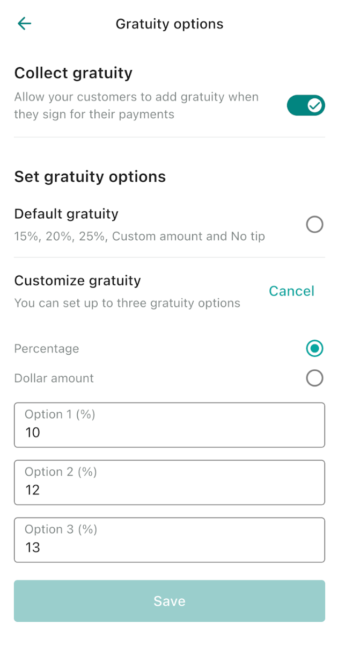Click the Customize gratuity heading
The width and height of the screenshot is (338, 660).
(78, 281)
